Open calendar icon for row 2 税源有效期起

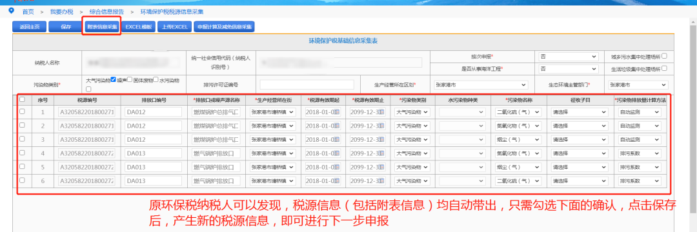[x=336, y=126]
